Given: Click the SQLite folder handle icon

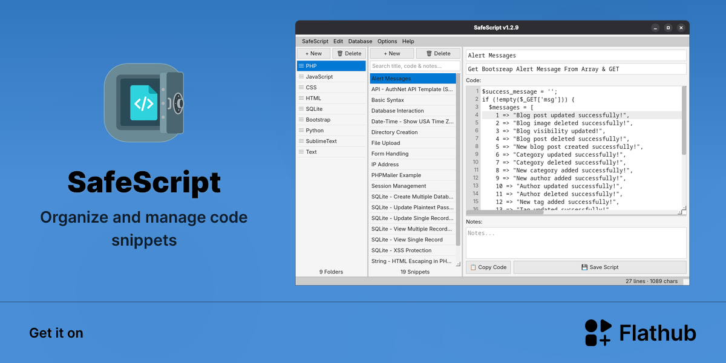Looking at the screenshot, I should coord(301,109).
